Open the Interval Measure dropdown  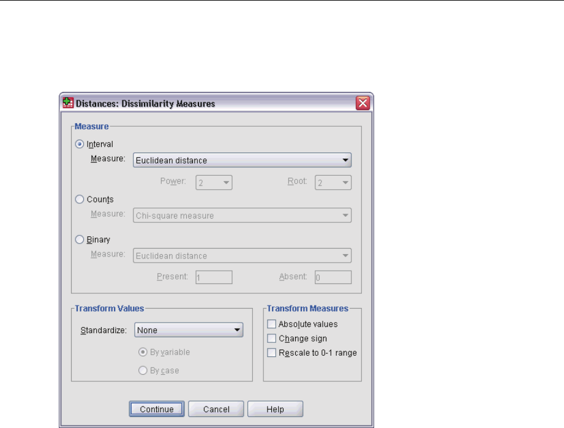[242, 160]
